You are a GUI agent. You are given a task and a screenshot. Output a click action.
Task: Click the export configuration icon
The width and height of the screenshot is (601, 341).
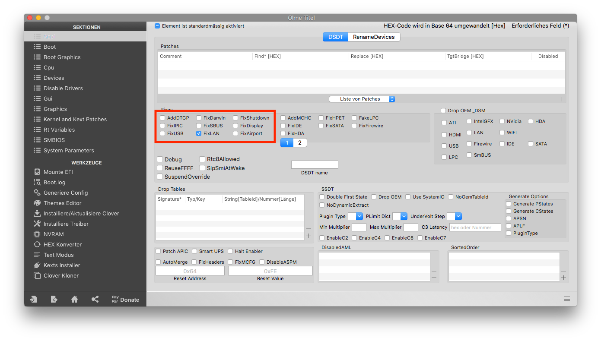click(54, 299)
